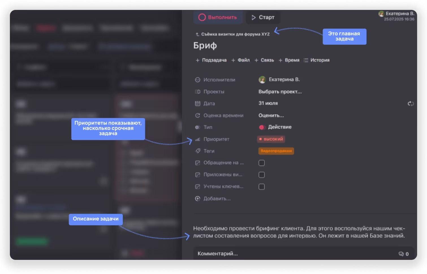Viewport: 427px width, 274px height.
Task: Open the Оценить time estimate field
Action: click(x=271, y=115)
